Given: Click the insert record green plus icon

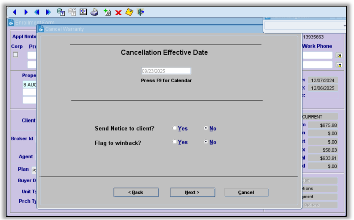Looking at the screenshot, I should pyautogui.click(x=107, y=12).
